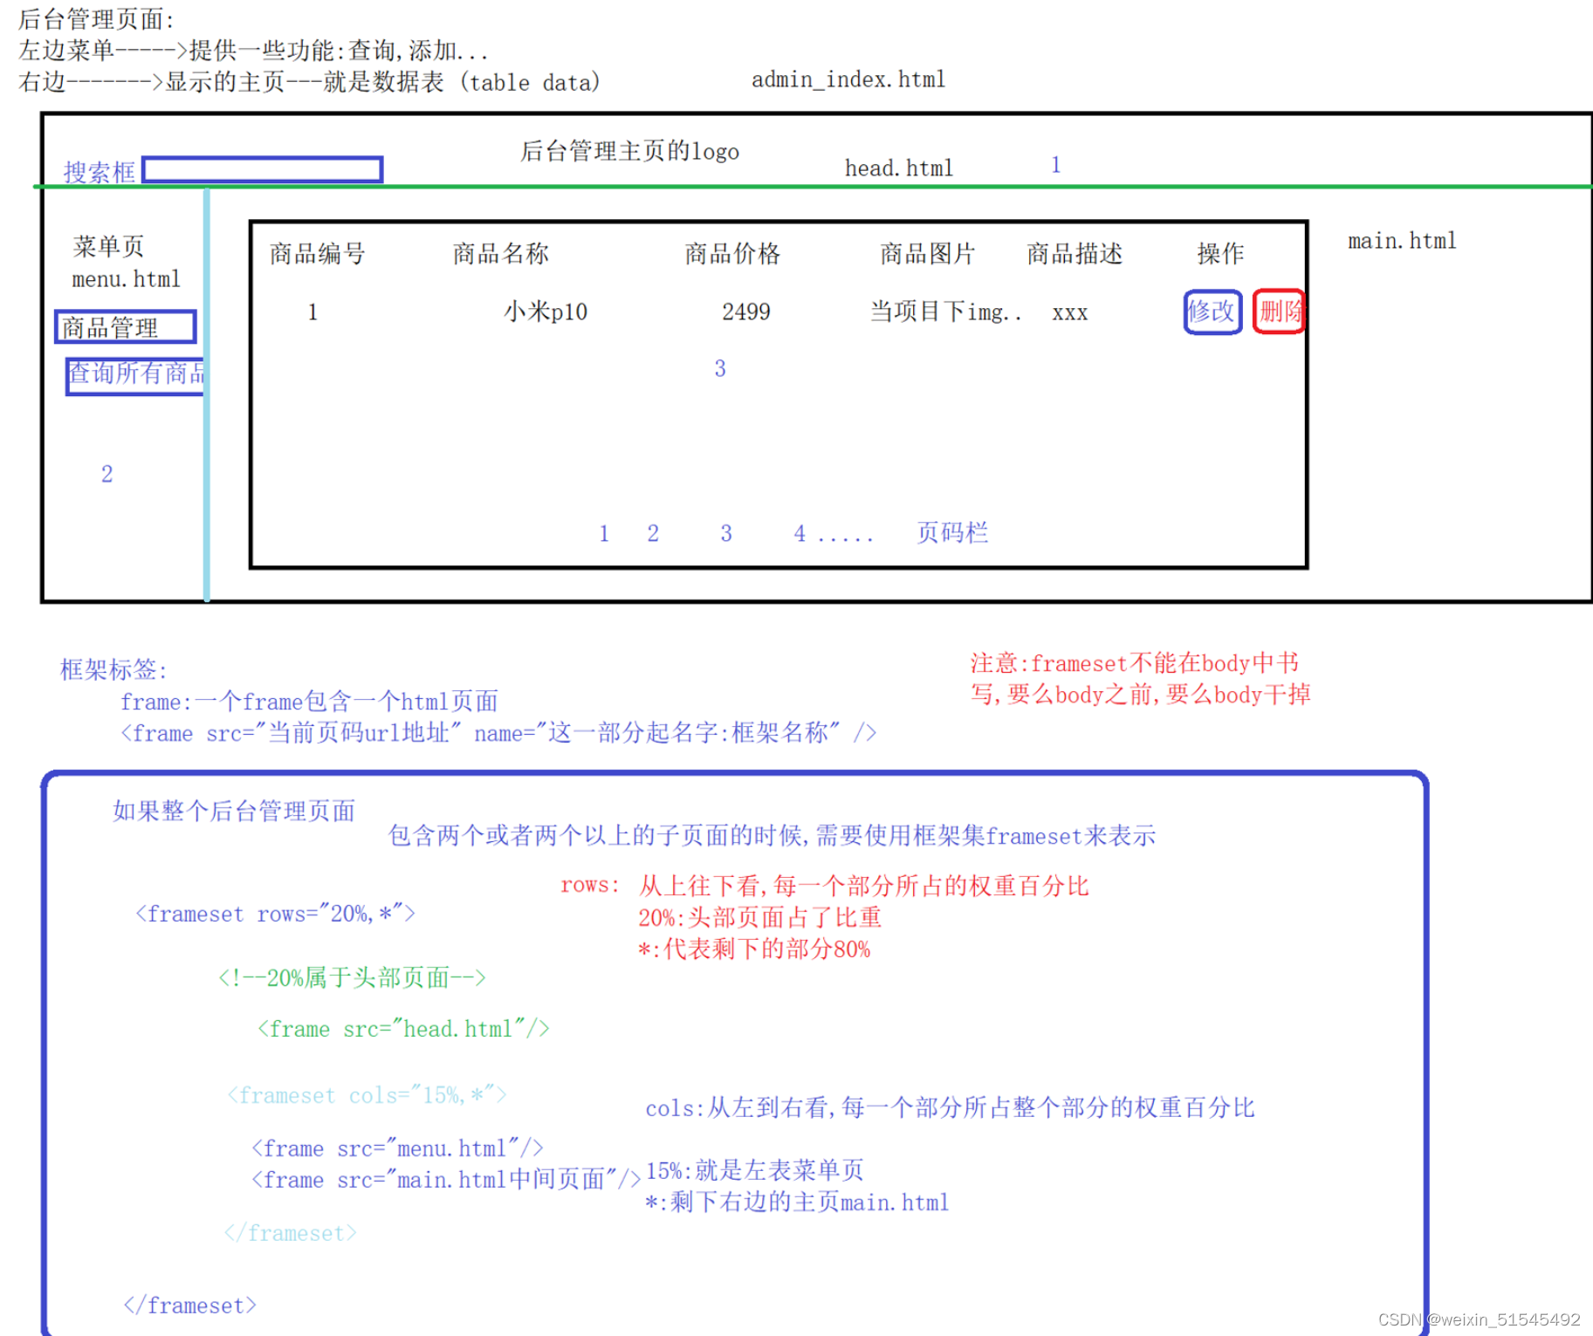Click the 后台管理页面: heading at top
The image size is (1593, 1336).
pos(96,18)
